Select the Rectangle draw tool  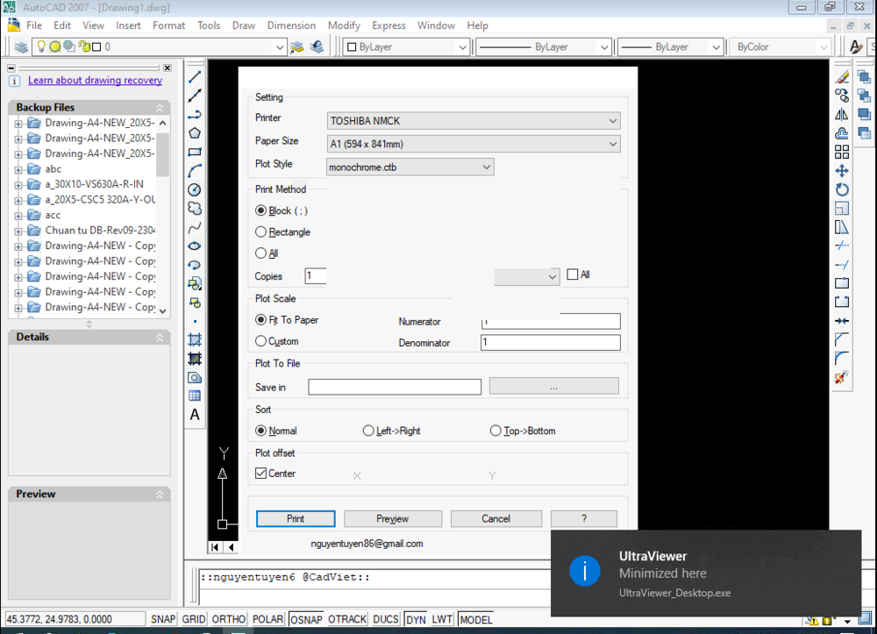[195, 152]
